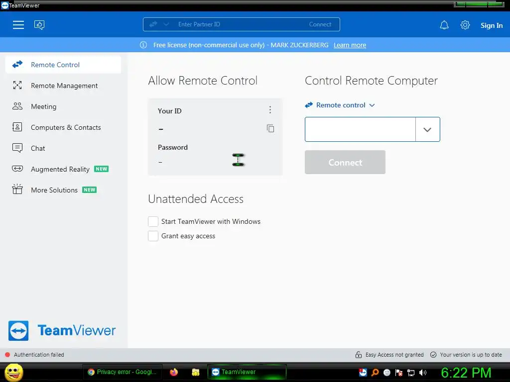
Task: Copy Your ID to clipboard
Action: (270, 129)
